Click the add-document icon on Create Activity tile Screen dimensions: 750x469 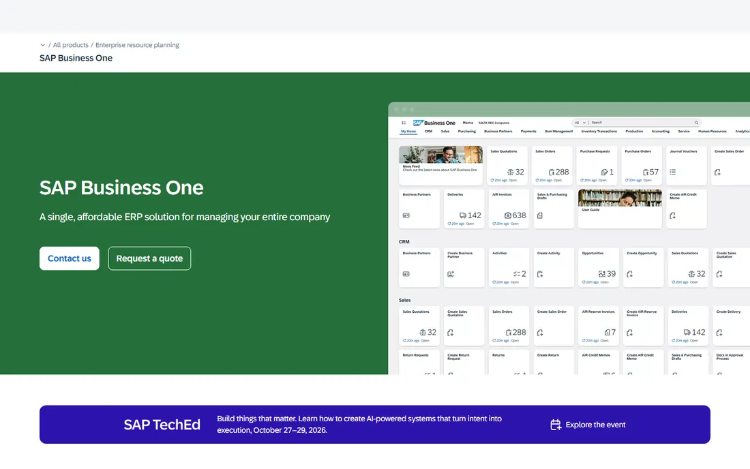tap(540, 274)
